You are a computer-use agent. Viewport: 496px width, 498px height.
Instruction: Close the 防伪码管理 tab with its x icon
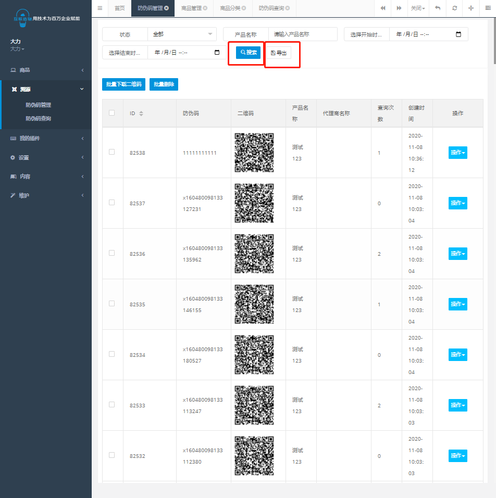167,8
